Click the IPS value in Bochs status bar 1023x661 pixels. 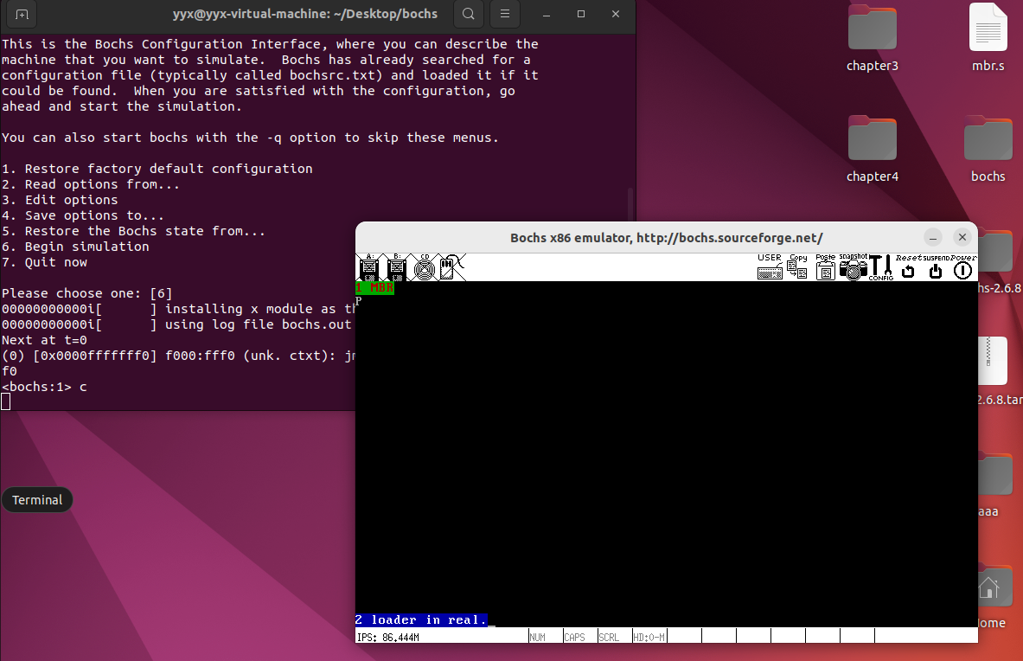click(x=388, y=637)
